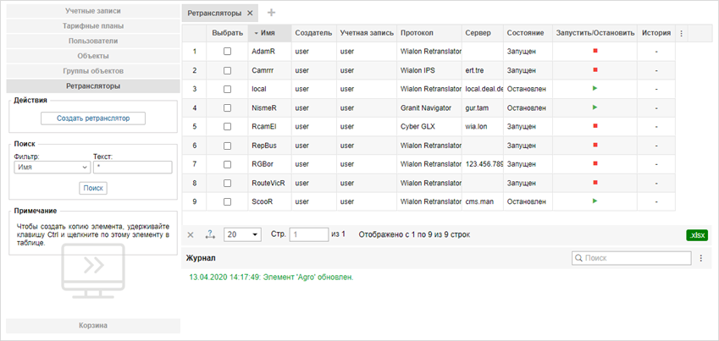Screen dimensions: 719x341
Task: Sort by the Имя column header
Action: tap(269, 33)
